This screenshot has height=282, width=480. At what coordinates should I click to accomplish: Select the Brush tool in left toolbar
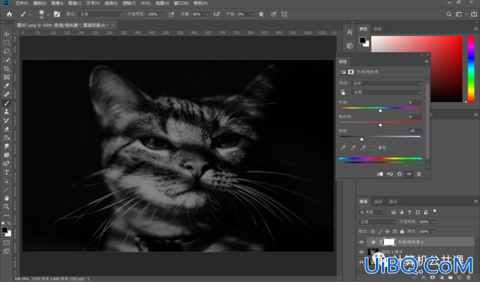pyautogui.click(x=6, y=103)
